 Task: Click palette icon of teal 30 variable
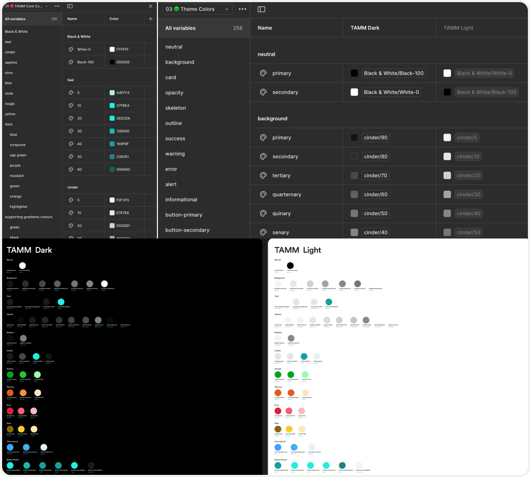(71, 131)
